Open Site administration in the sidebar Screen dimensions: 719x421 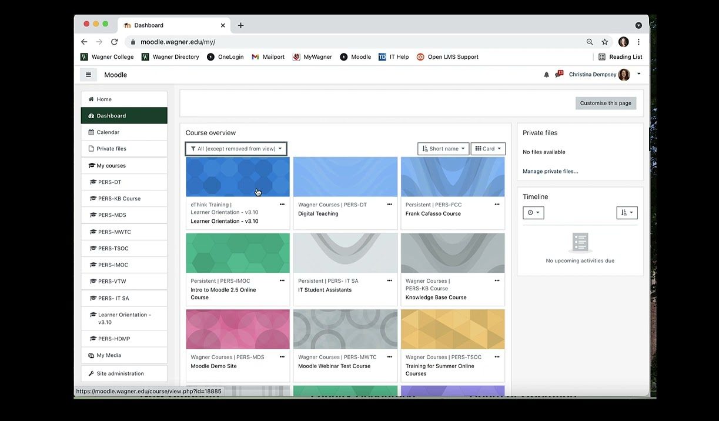[124, 373]
